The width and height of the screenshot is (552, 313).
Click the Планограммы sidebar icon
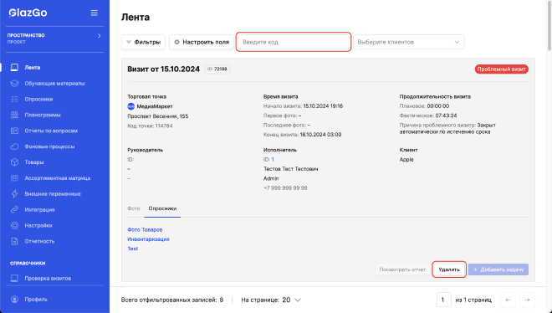point(14,115)
